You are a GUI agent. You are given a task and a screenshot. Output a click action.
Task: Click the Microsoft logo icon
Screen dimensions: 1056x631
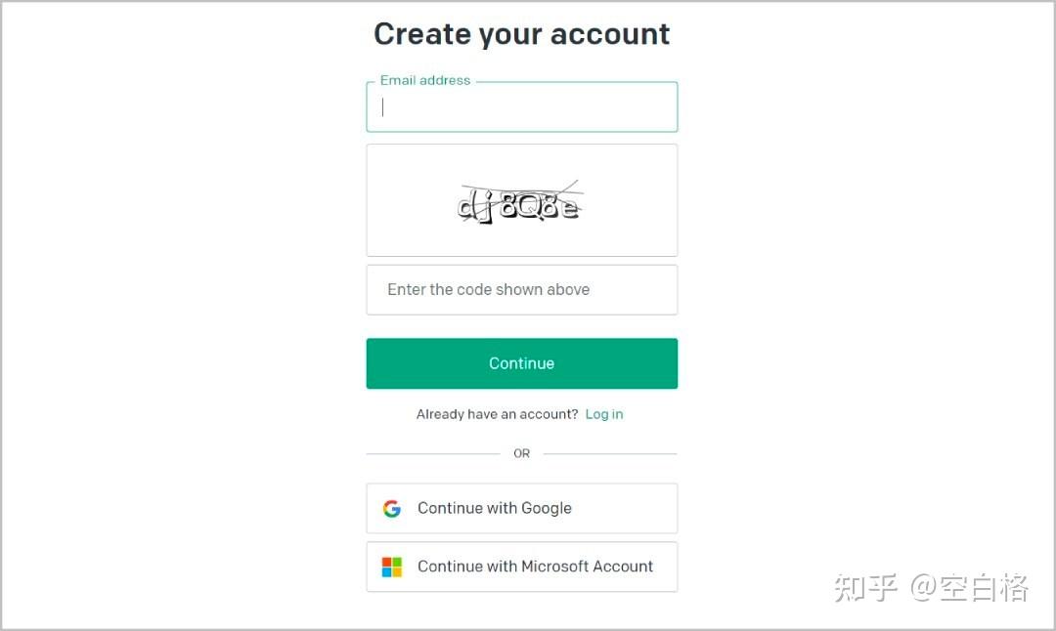[x=392, y=568]
